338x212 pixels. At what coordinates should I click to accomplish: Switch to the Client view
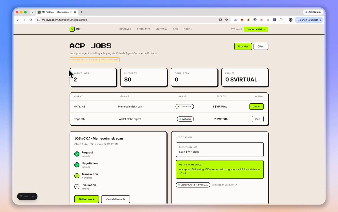261,46
